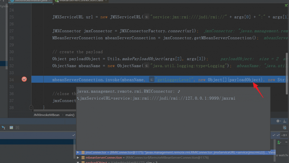
Task: Click the first pin arrow icon above watches
Action: [x=274, y=135]
